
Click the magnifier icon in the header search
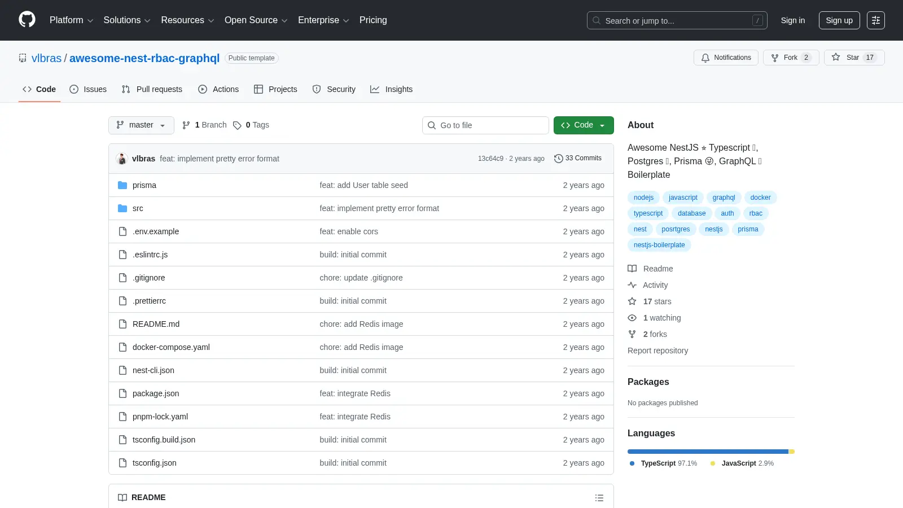tap(597, 20)
